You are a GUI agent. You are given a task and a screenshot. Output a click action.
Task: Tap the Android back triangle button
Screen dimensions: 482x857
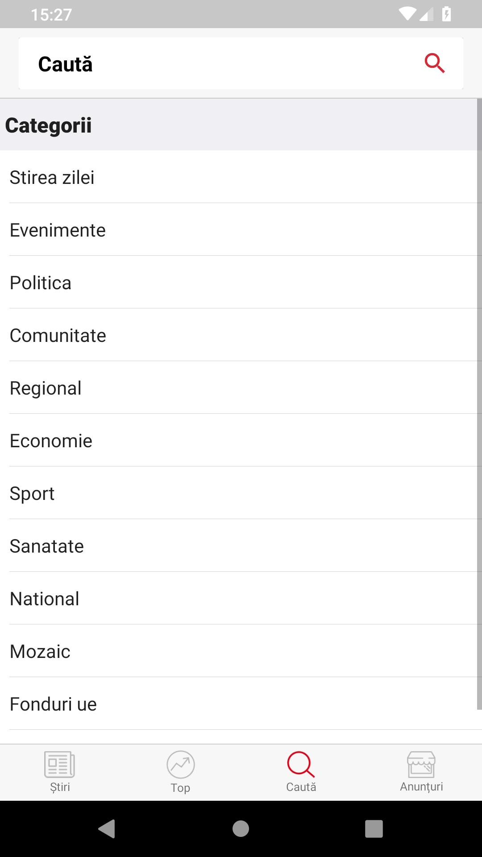(x=107, y=829)
